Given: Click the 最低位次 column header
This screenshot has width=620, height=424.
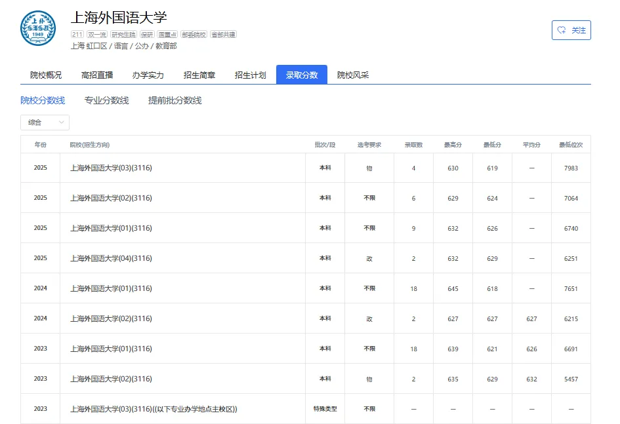Looking at the screenshot, I should [571, 145].
